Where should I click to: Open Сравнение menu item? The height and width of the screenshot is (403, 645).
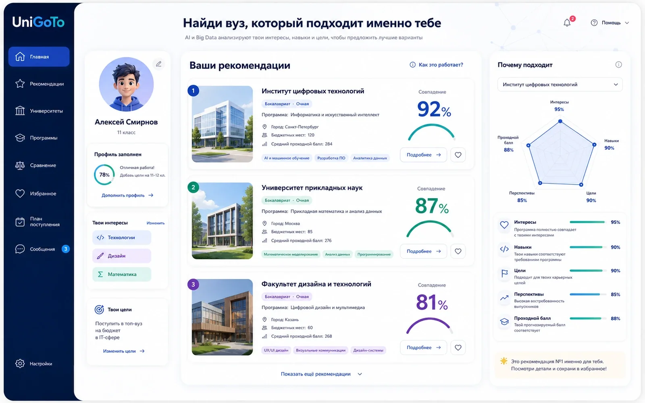39,165
